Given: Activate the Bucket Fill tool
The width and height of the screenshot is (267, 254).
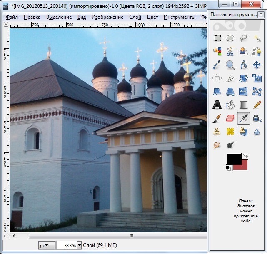Looking at the screenshot, I should click(230, 105).
